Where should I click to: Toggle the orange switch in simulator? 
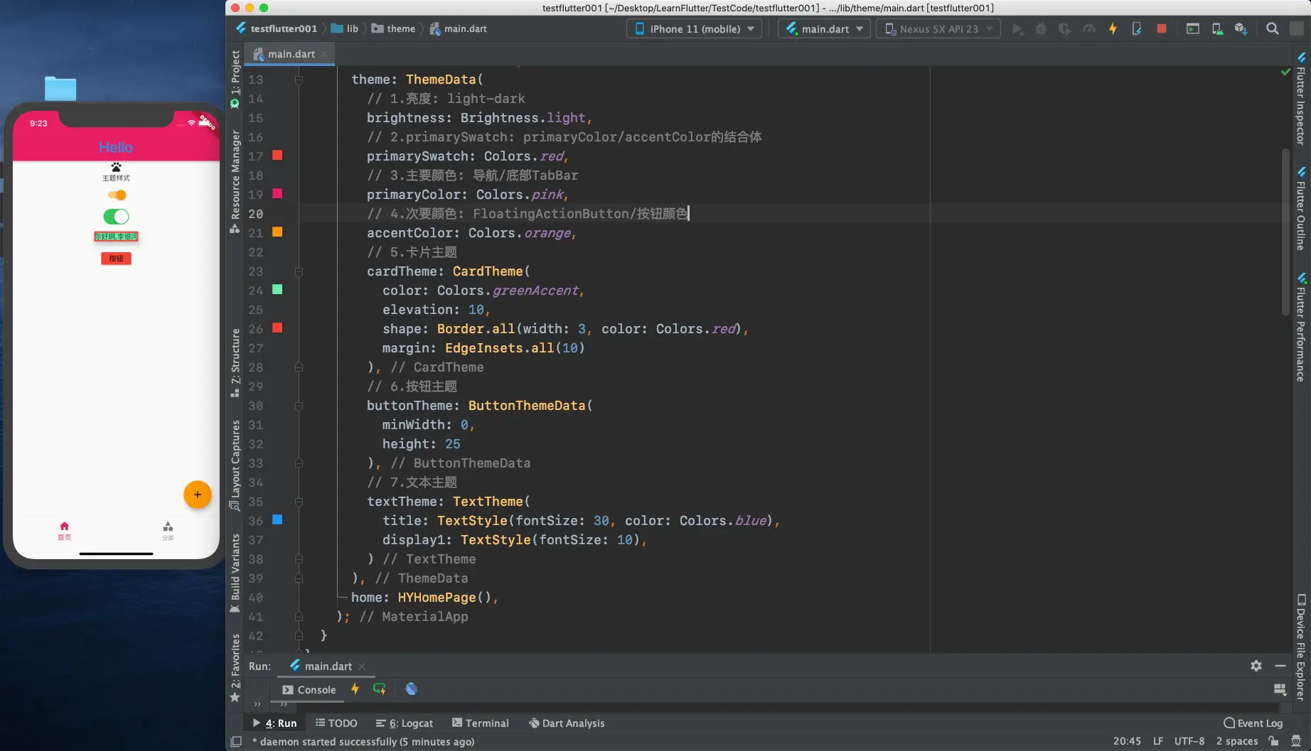tap(117, 195)
